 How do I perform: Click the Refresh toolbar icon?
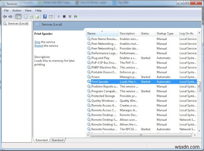click(x=32, y=17)
